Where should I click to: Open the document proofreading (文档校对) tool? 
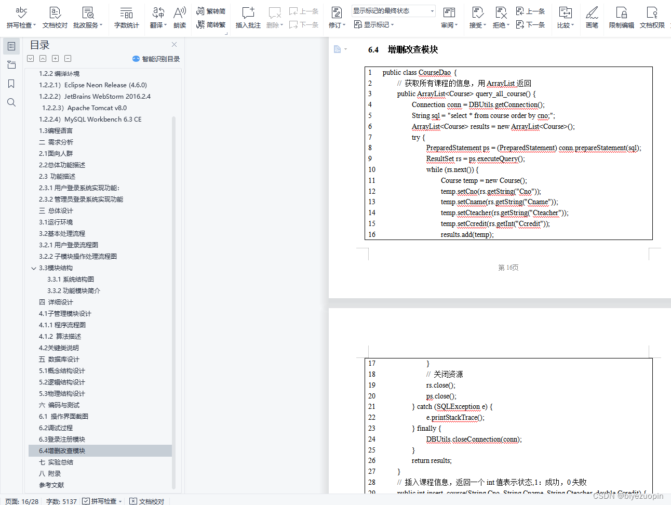pos(55,17)
